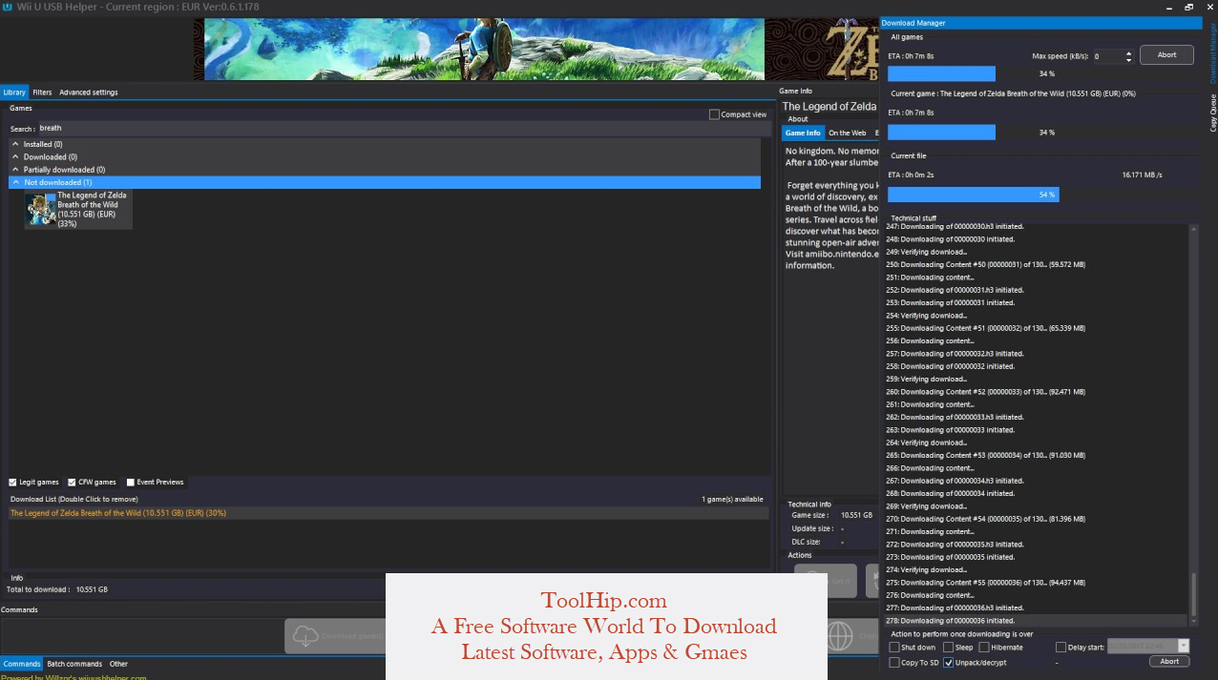The width and height of the screenshot is (1218, 680).
Task: Decrease max speed with the down arrow
Action: tap(1129, 60)
